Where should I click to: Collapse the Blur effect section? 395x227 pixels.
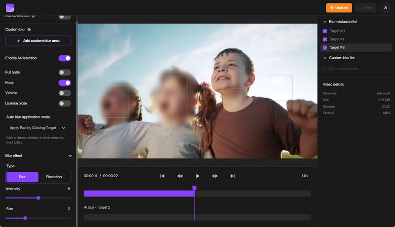click(x=70, y=156)
